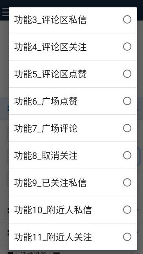The width and height of the screenshot is (143, 254).
Task: Select radio button for 功能10_附近人私信
Action: (127, 210)
